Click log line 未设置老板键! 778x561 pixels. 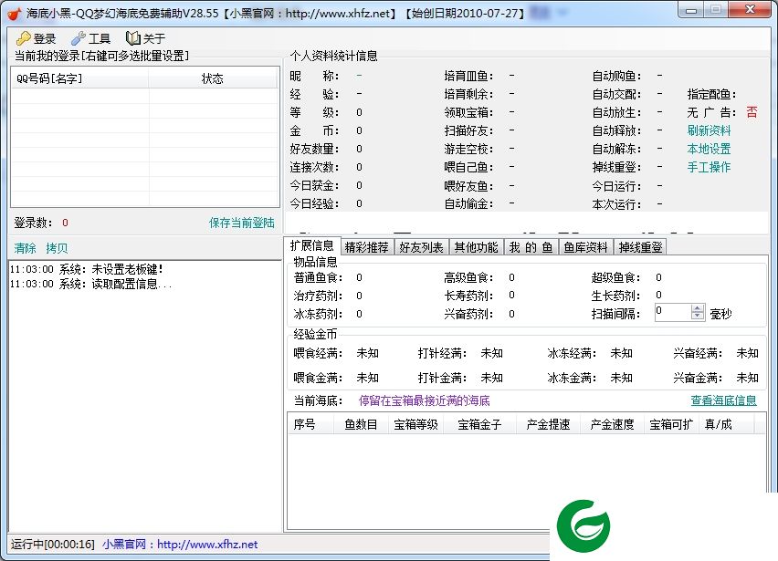(x=87, y=269)
